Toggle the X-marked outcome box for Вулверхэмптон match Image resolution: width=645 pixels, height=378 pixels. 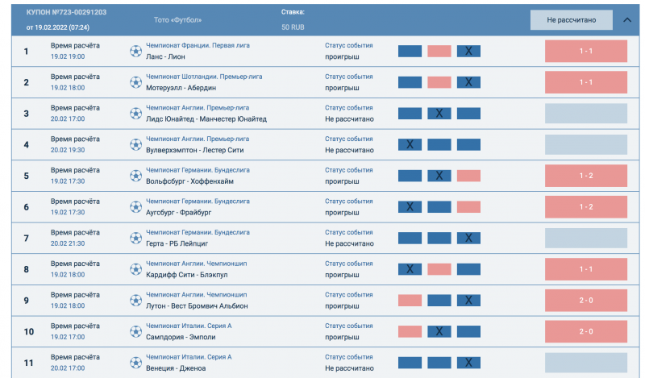(x=410, y=144)
